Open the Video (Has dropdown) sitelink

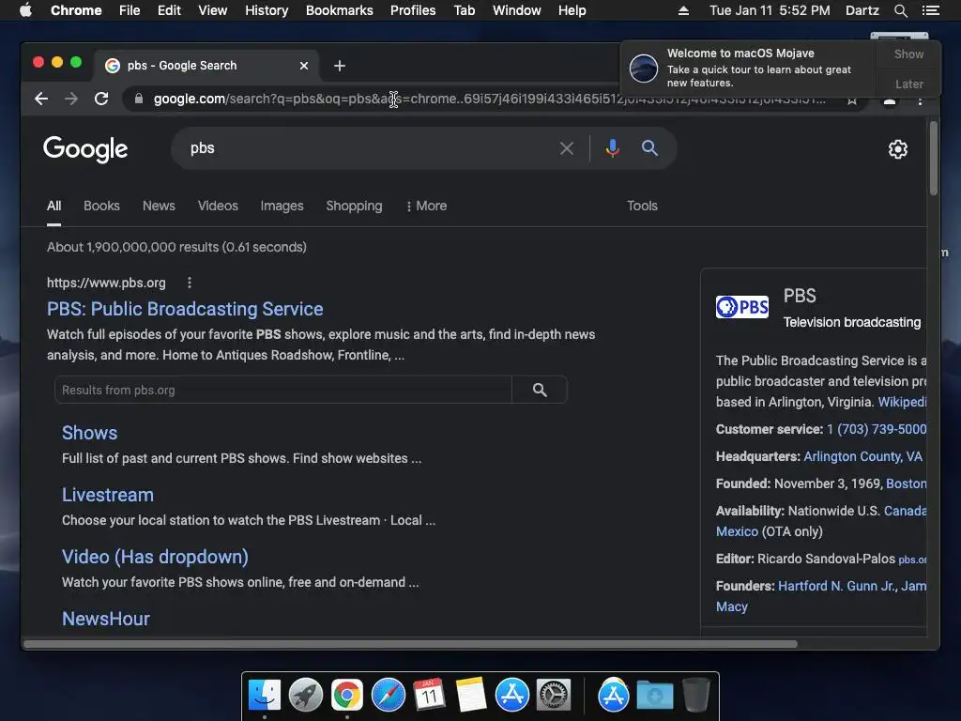[155, 557]
